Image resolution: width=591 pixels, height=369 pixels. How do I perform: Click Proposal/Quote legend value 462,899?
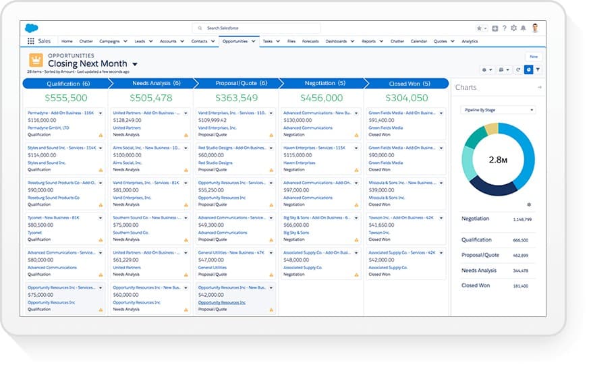[x=521, y=256]
